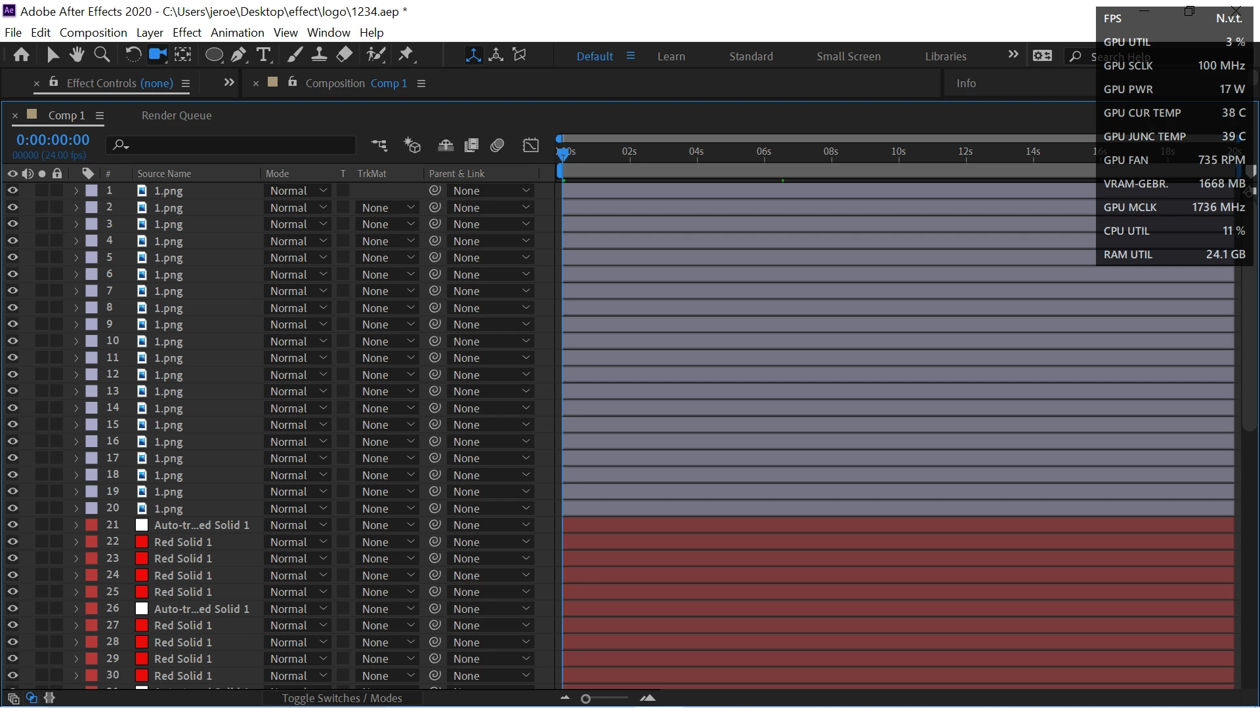The width and height of the screenshot is (1260, 708).
Task: Open the Animation menu
Action: 237,33
